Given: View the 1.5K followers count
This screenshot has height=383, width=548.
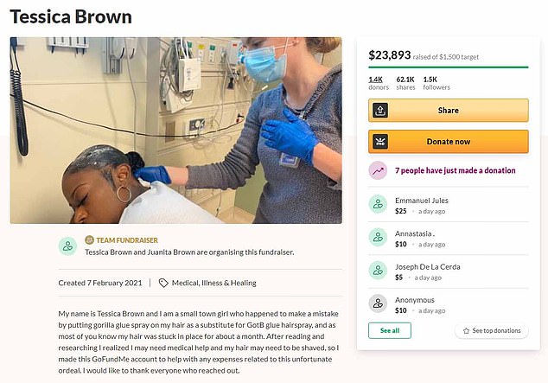Looking at the screenshot, I should 435,82.
